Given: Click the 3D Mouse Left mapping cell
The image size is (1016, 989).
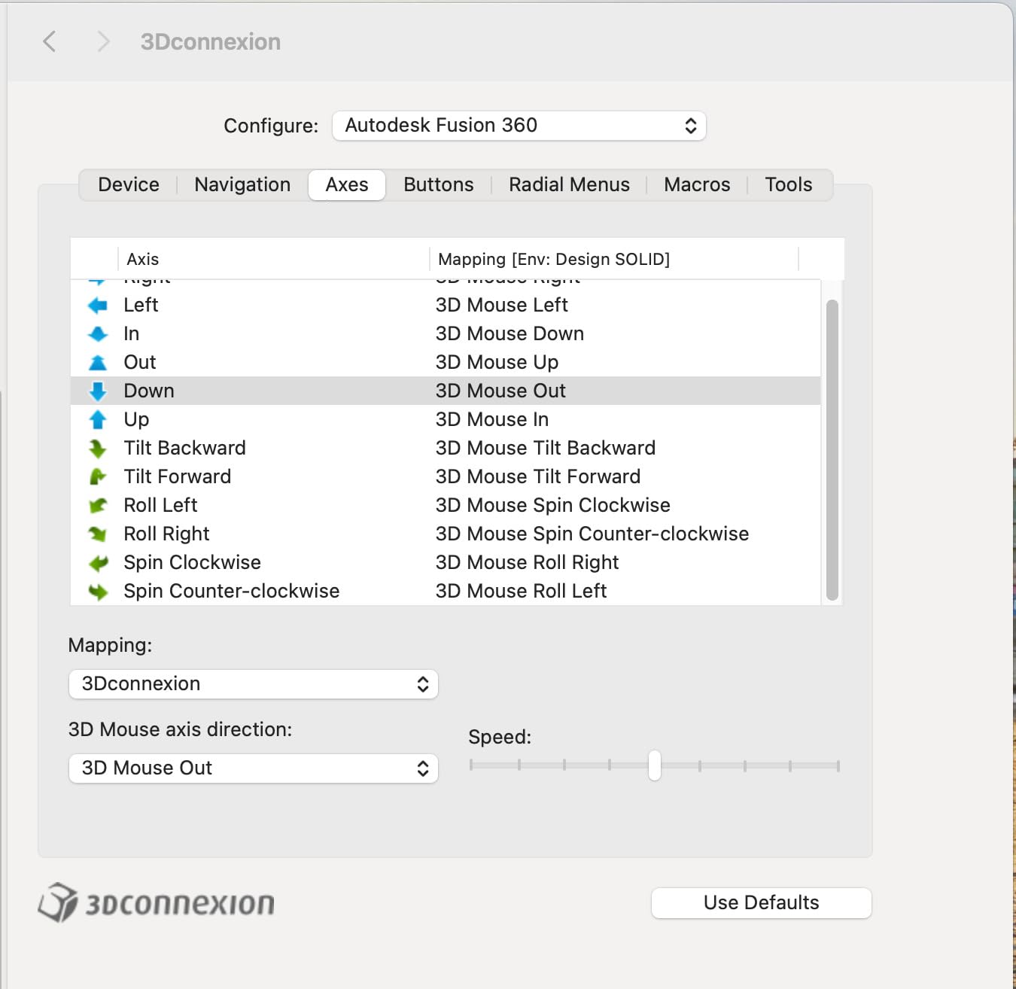Looking at the screenshot, I should coord(502,306).
